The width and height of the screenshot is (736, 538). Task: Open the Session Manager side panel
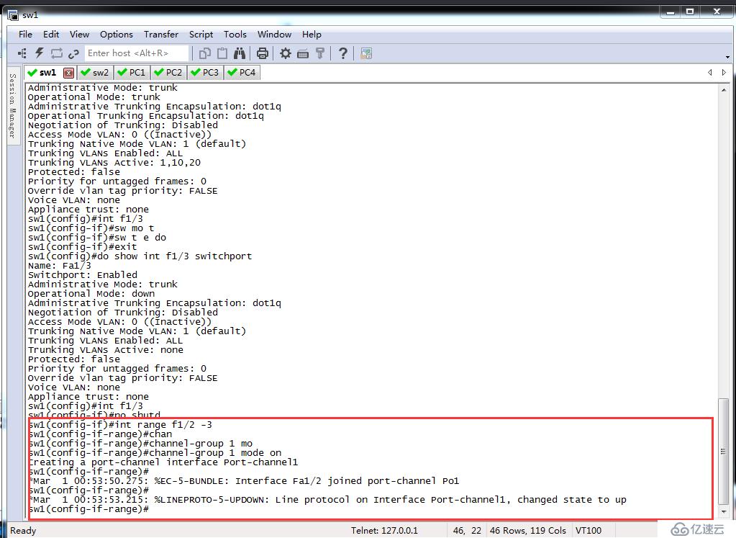(13, 106)
